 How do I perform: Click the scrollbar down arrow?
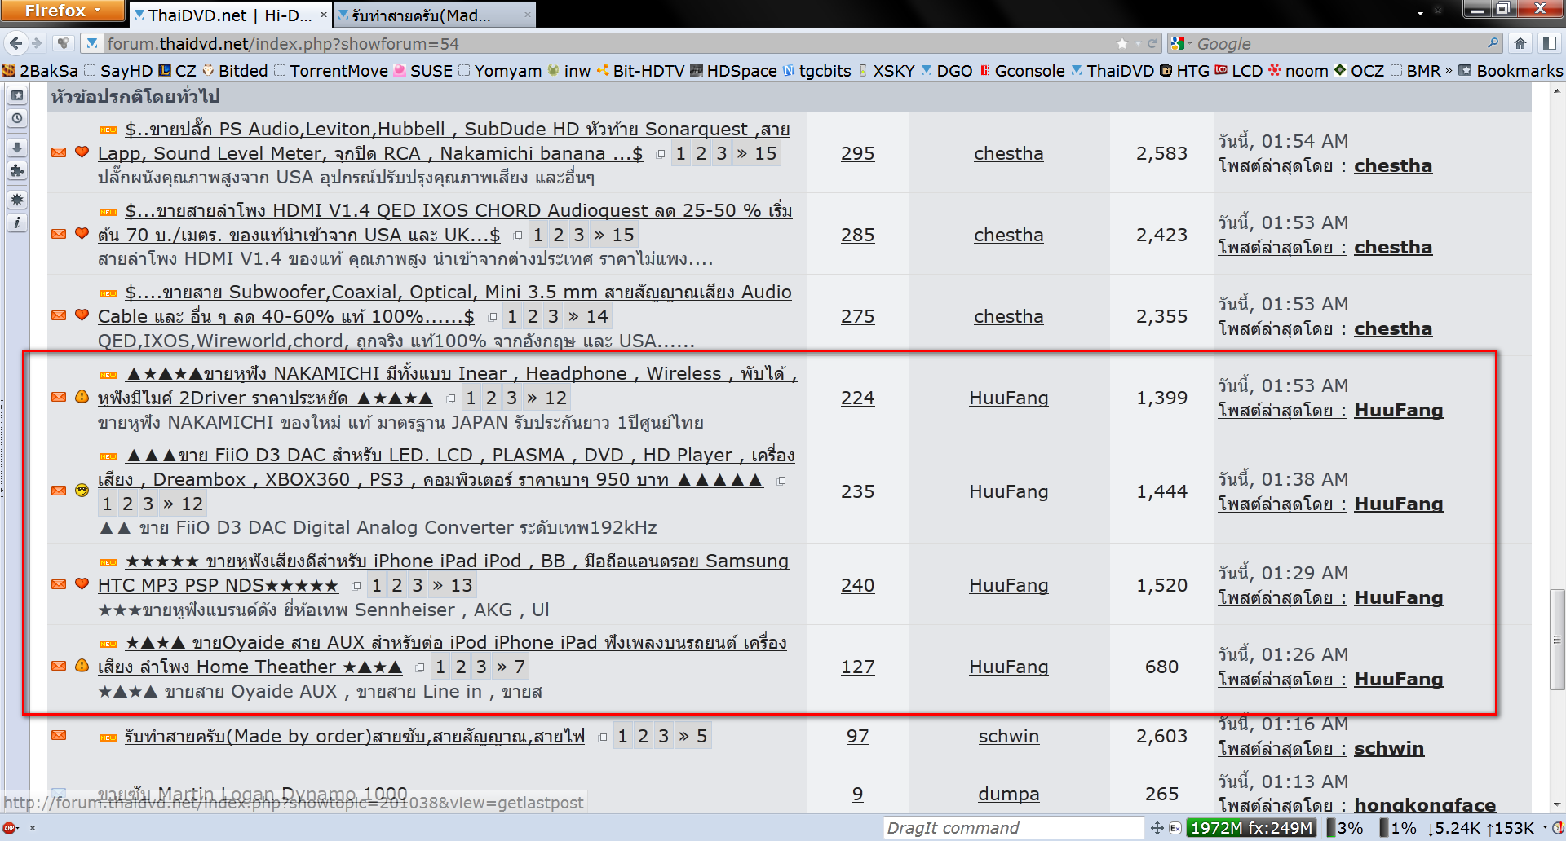tap(1557, 805)
